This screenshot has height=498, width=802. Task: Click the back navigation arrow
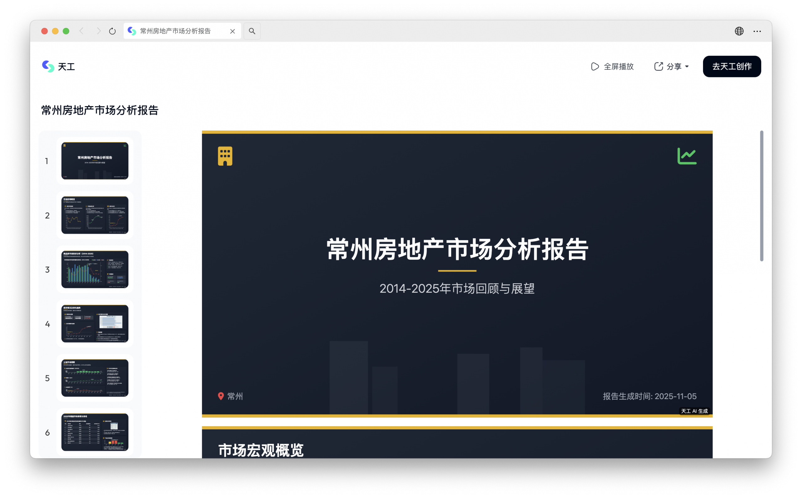pos(82,31)
